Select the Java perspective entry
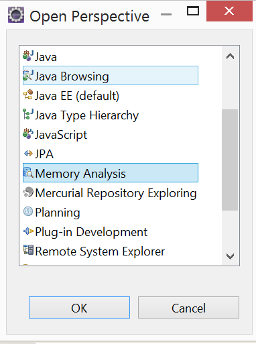The width and height of the screenshot is (256, 344). click(111, 56)
